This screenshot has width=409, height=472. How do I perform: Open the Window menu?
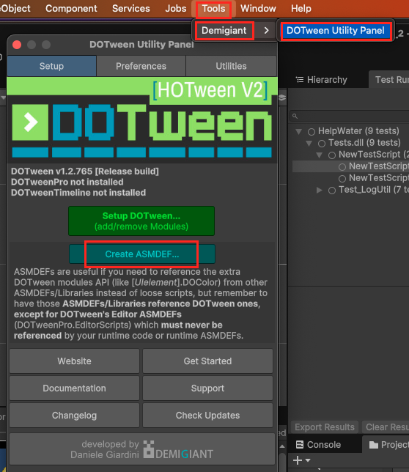(258, 9)
